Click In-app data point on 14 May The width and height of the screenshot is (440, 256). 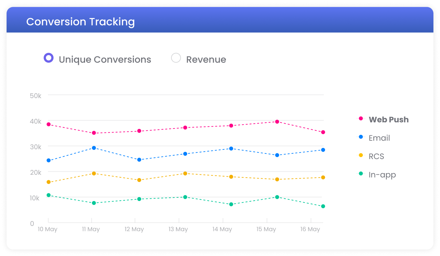(x=231, y=204)
